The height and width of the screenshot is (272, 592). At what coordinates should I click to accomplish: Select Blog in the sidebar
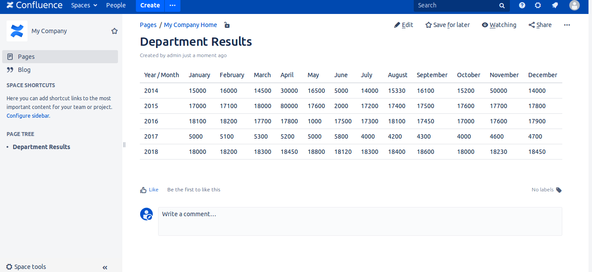[x=24, y=70]
